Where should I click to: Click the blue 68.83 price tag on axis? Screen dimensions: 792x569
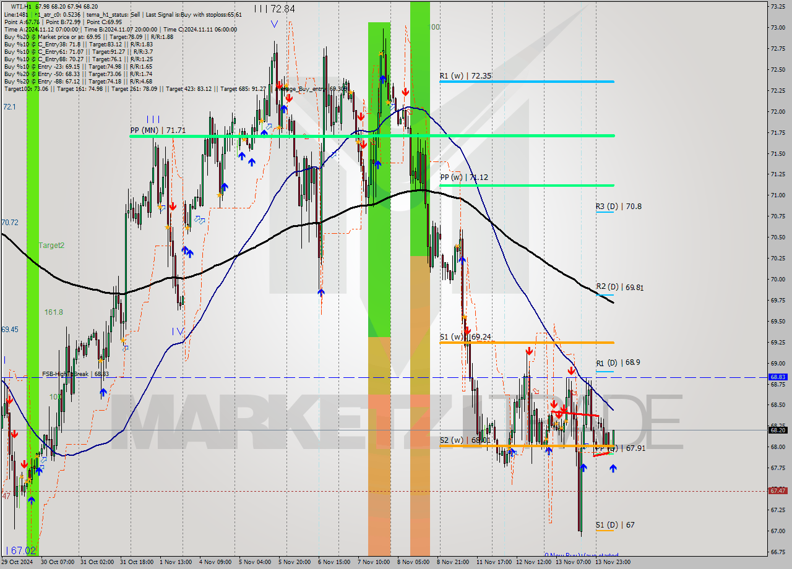click(x=778, y=377)
